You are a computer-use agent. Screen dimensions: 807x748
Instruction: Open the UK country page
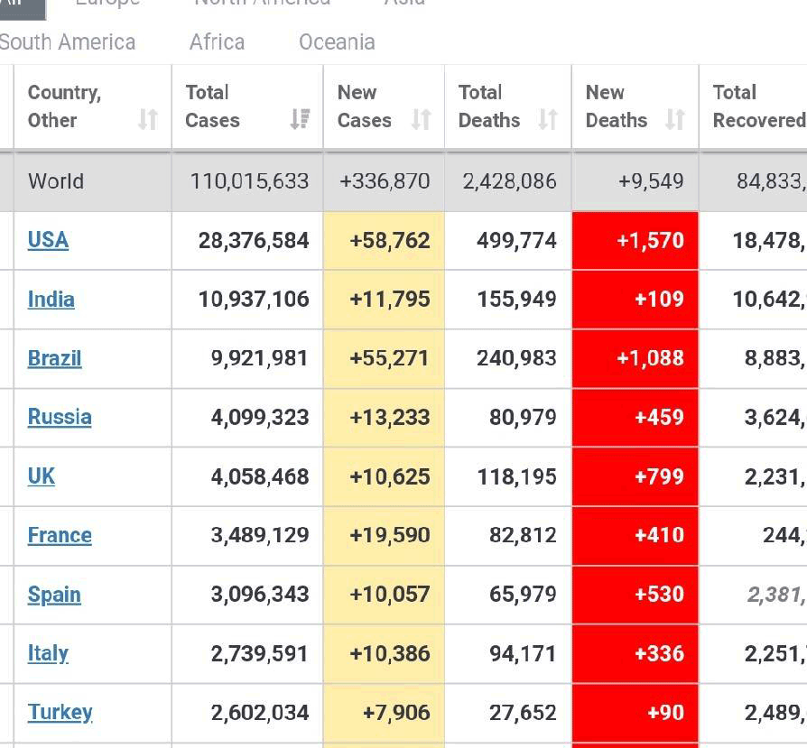point(42,476)
